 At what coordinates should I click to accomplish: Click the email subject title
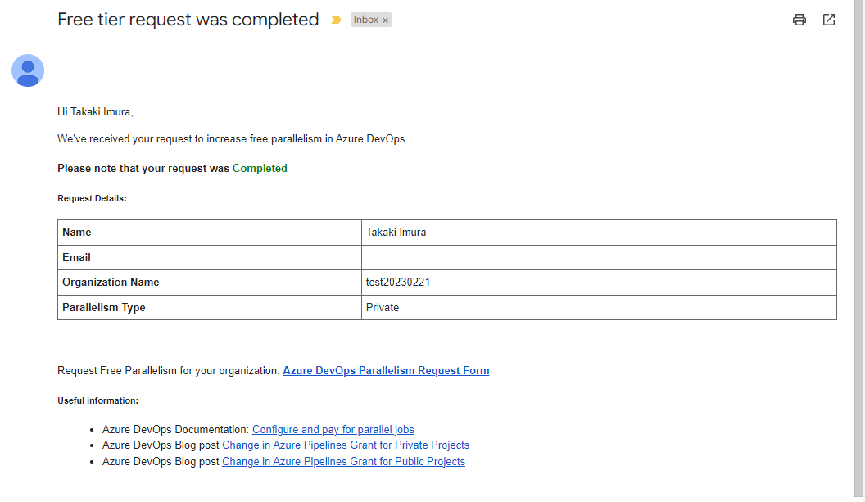pyautogui.click(x=188, y=20)
